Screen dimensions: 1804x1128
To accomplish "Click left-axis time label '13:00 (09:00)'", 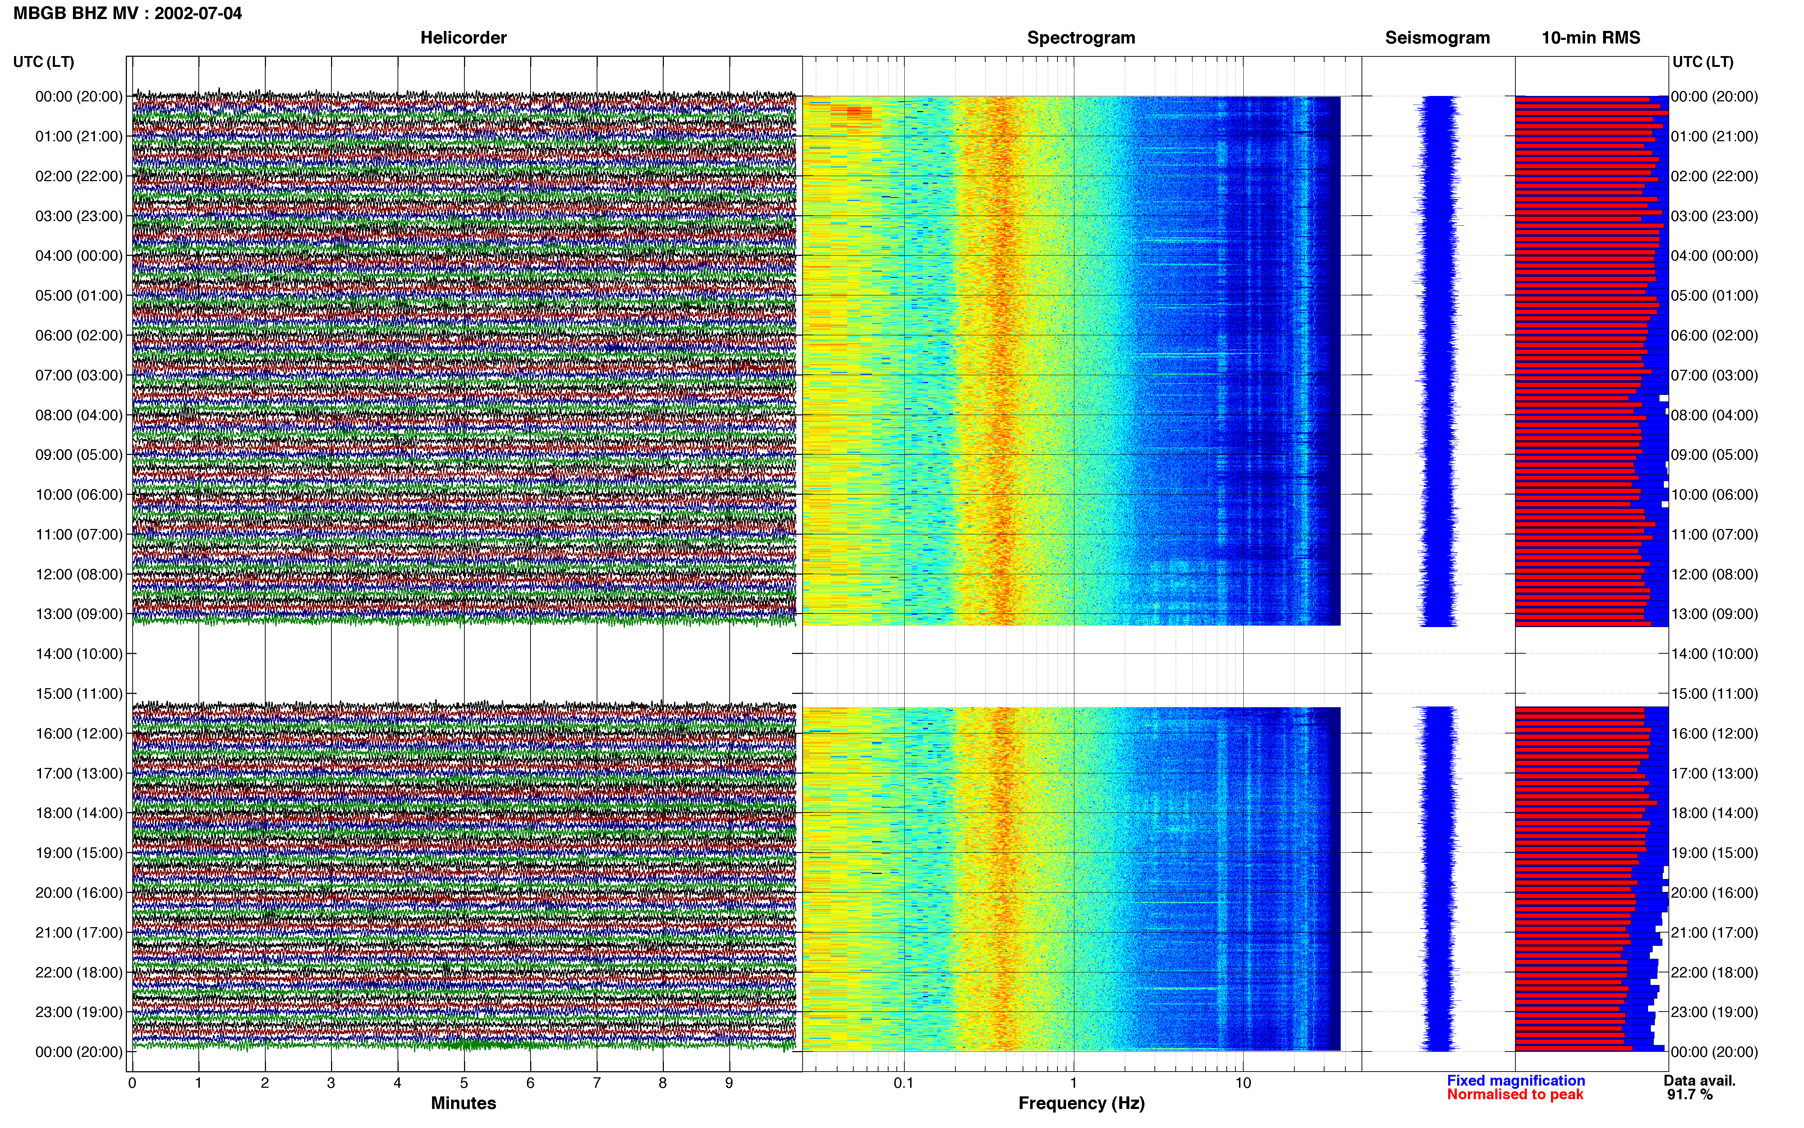I will pyautogui.click(x=79, y=614).
